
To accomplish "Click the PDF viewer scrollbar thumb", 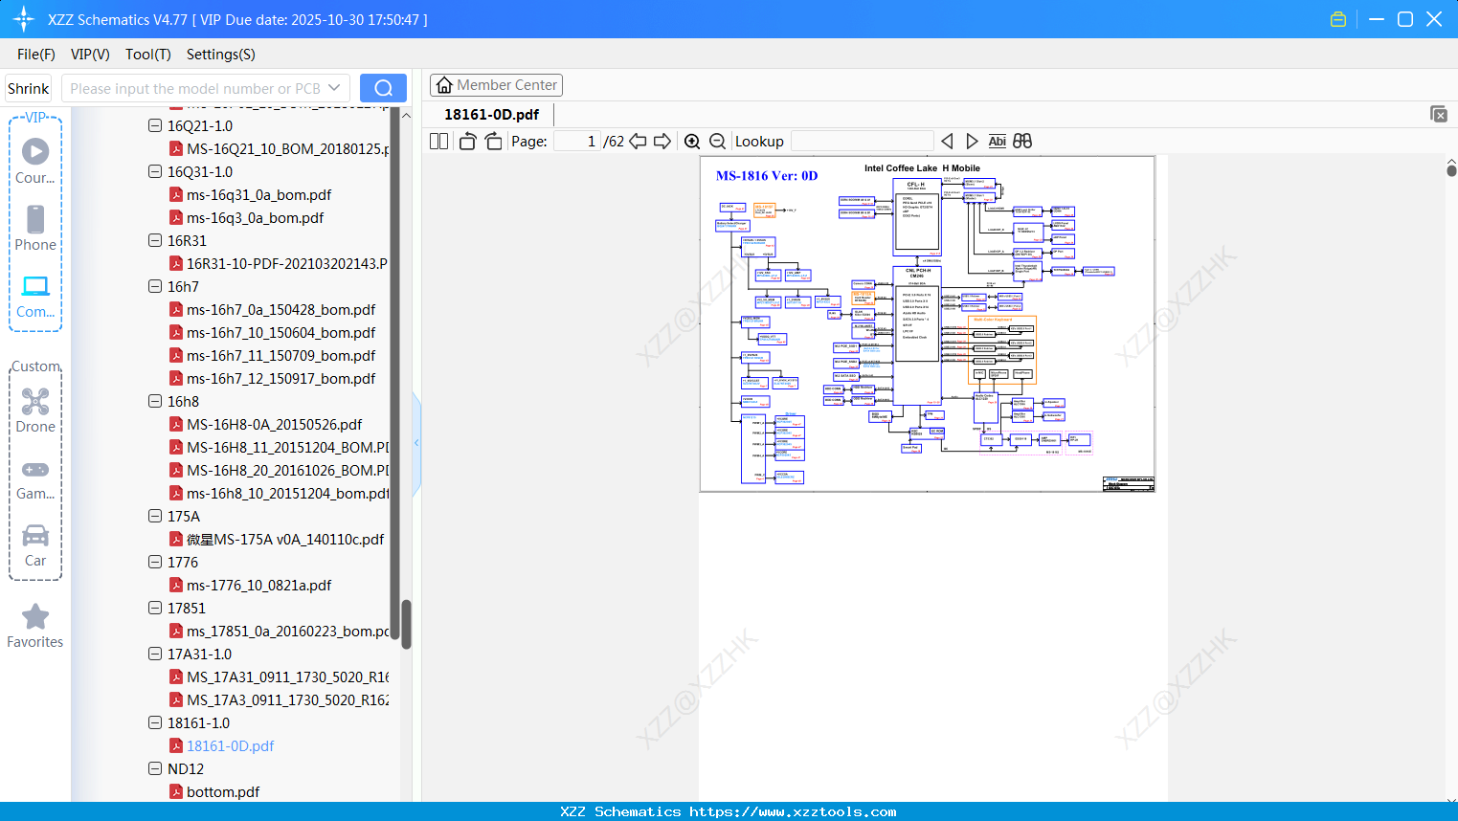I will coord(1451,170).
